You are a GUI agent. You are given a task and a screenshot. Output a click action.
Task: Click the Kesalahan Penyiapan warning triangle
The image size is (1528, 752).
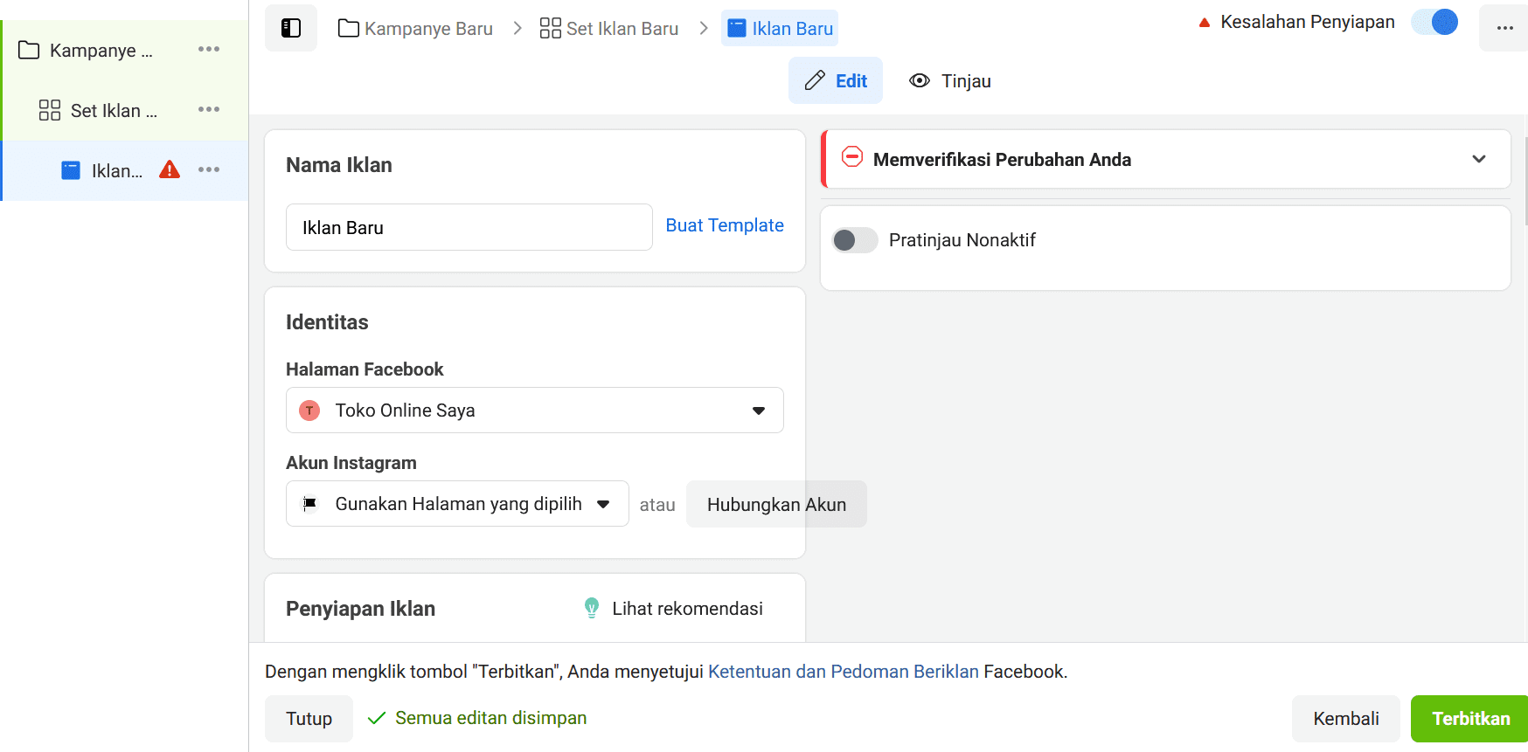click(1205, 23)
